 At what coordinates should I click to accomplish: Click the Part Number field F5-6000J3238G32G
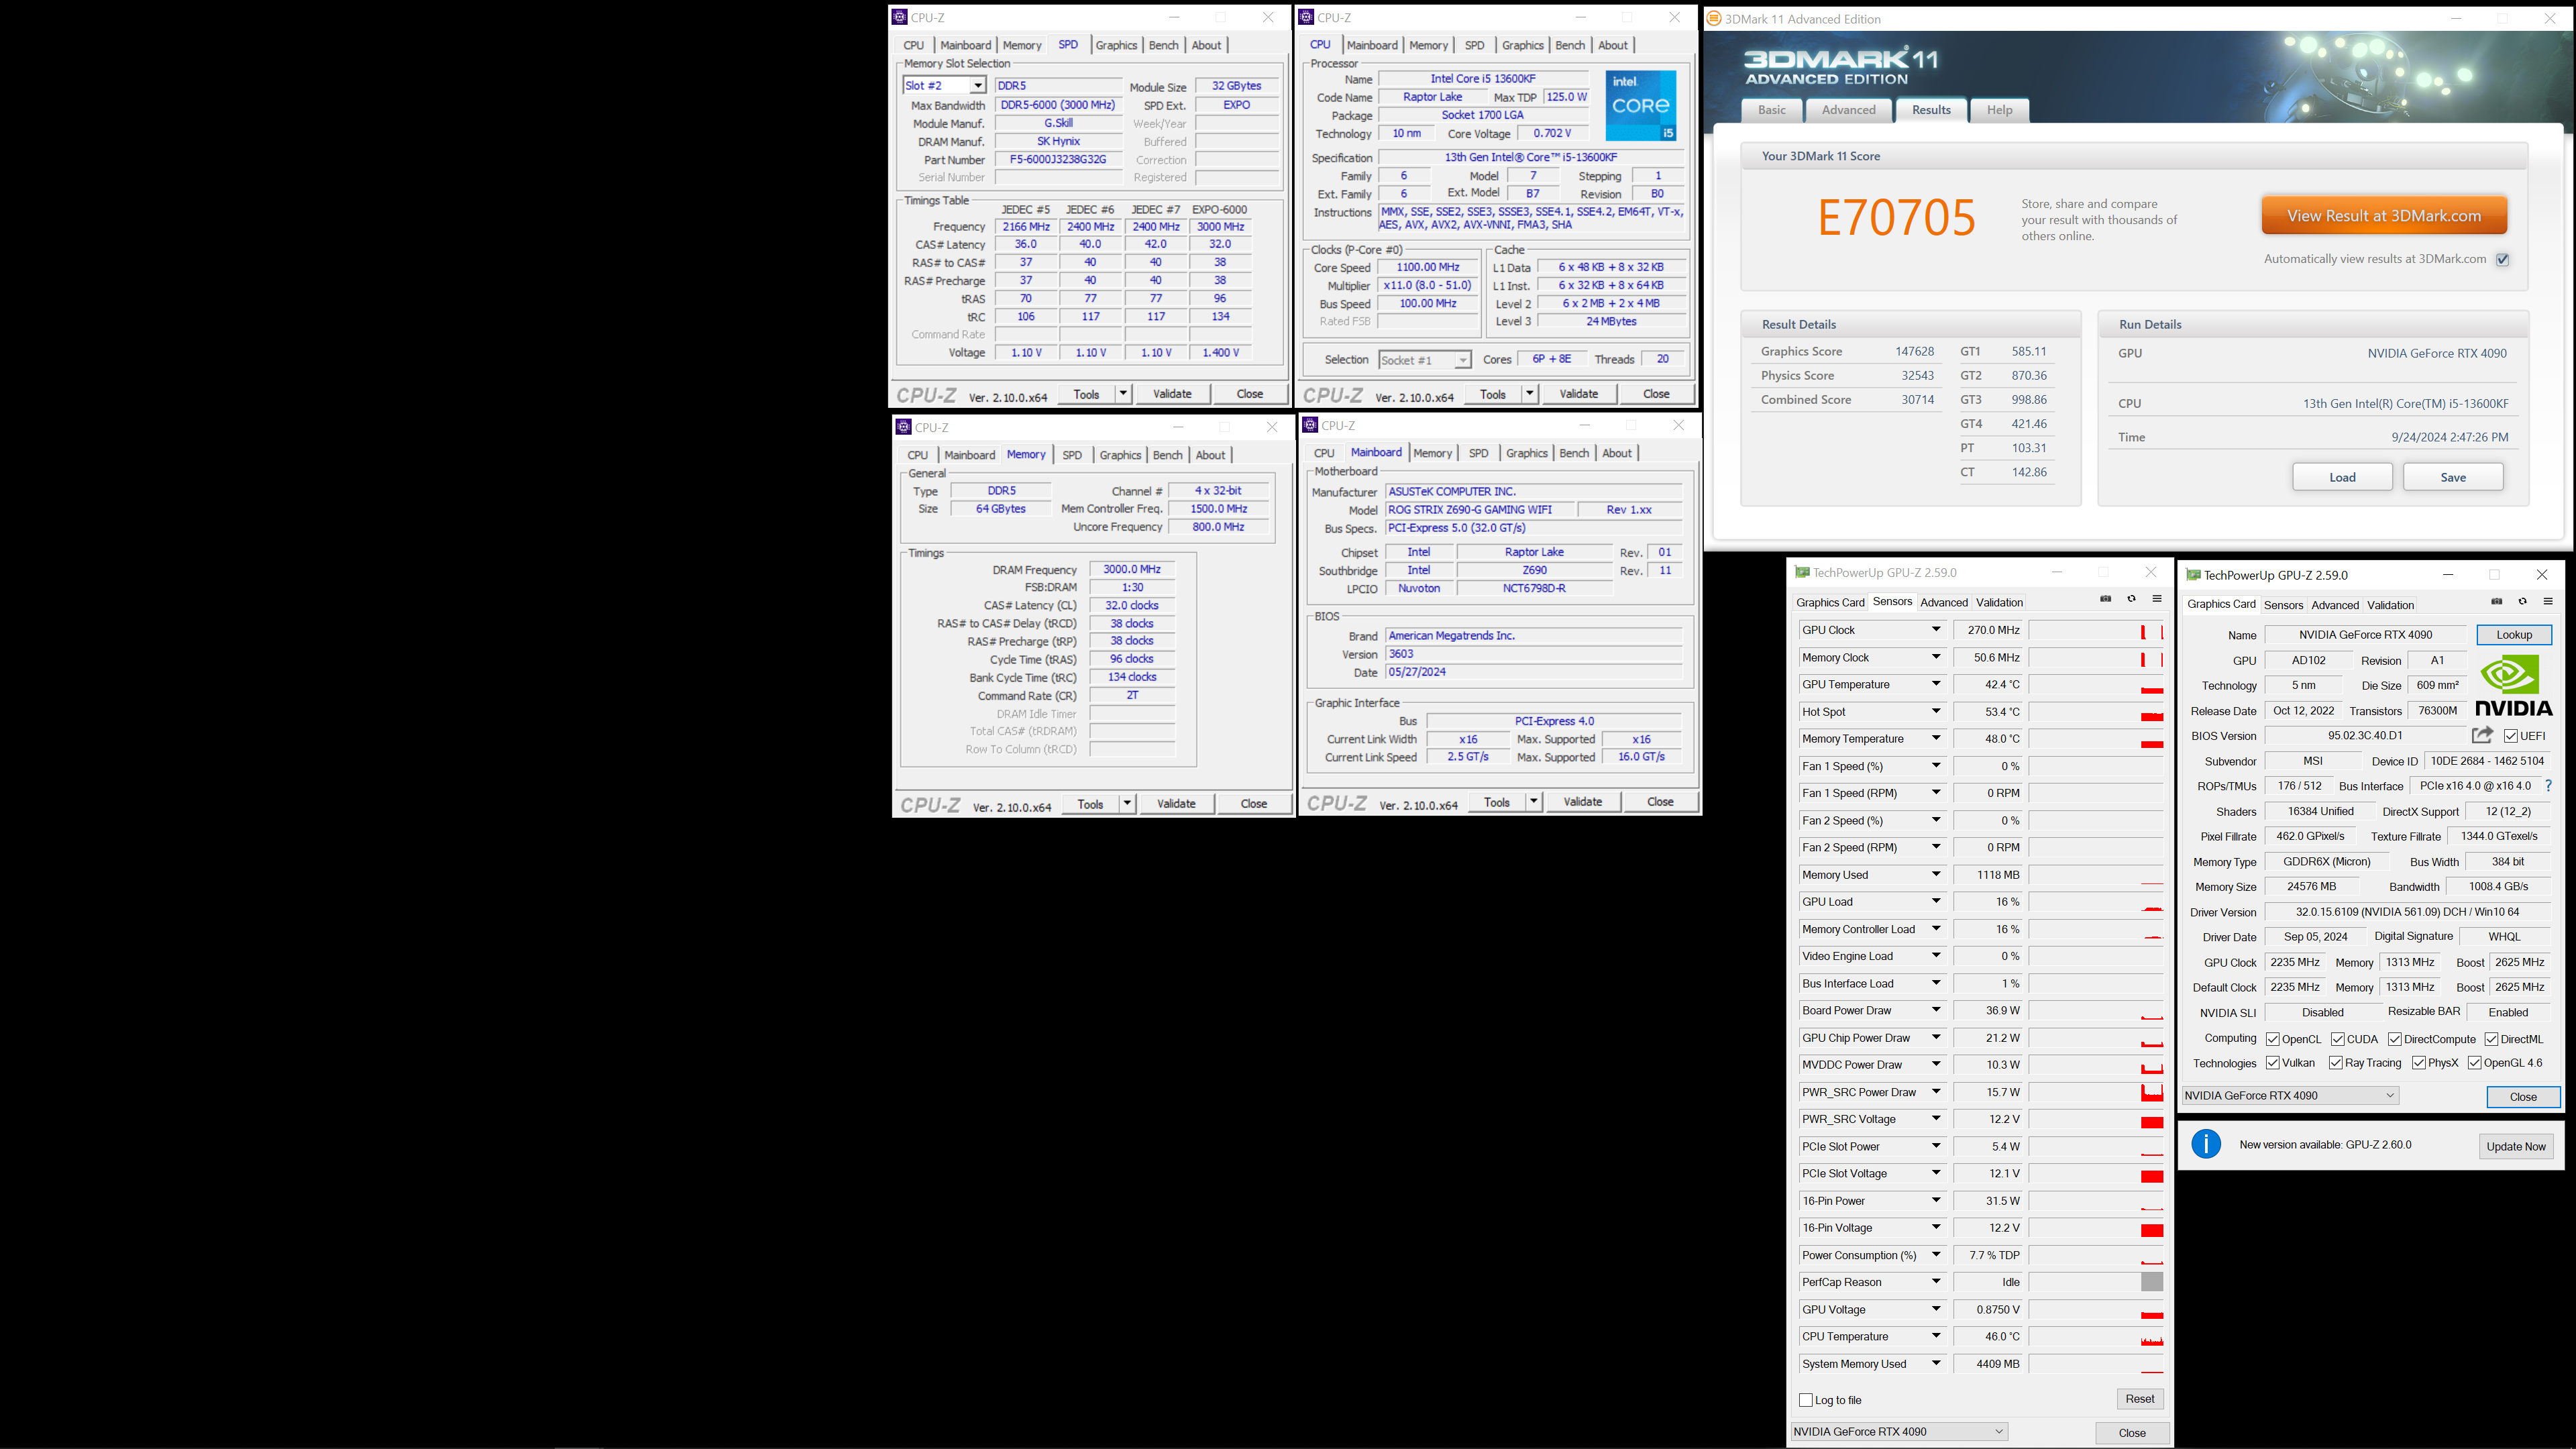[x=1058, y=160]
